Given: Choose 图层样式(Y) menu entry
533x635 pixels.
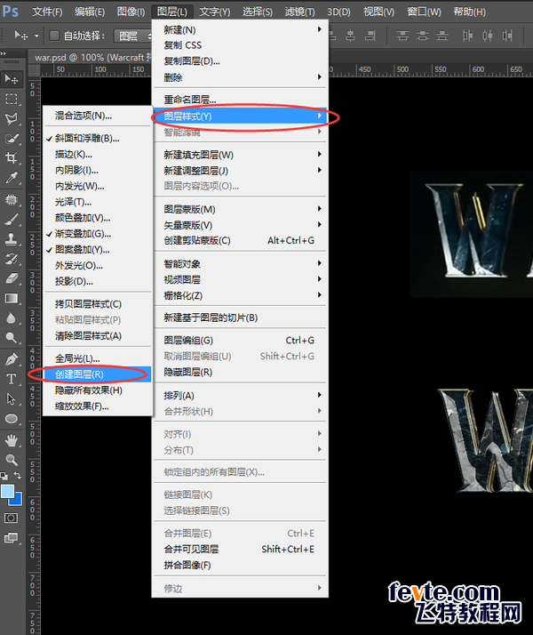Looking at the screenshot, I should click(240, 117).
